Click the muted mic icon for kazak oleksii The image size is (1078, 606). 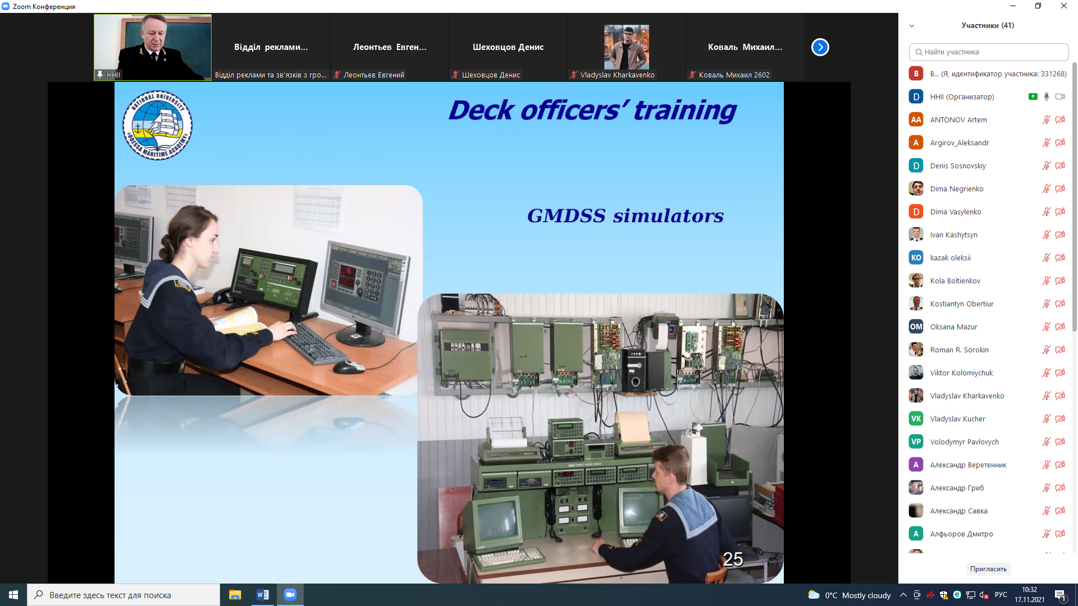point(1047,258)
